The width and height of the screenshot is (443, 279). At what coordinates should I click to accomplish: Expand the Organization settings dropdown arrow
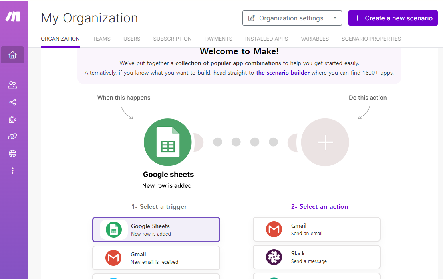click(335, 18)
